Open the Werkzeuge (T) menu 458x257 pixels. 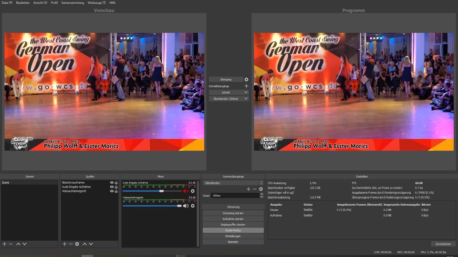tap(97, 2)
